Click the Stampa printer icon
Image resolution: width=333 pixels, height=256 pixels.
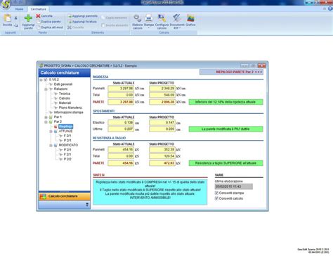click(149, 18)
